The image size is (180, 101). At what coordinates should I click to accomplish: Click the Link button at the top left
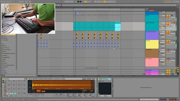click(3, 2)
